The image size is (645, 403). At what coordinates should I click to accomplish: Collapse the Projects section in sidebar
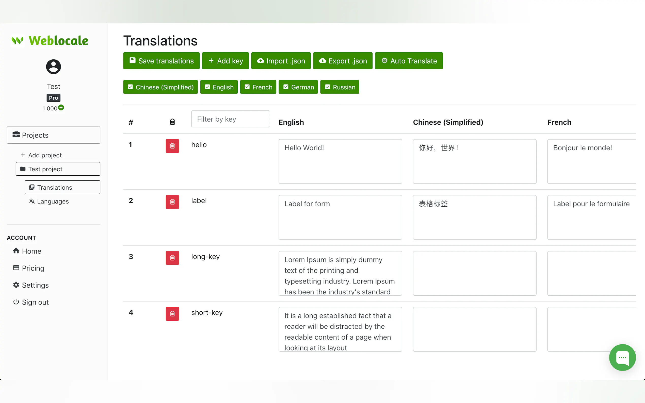click(53, 135)
